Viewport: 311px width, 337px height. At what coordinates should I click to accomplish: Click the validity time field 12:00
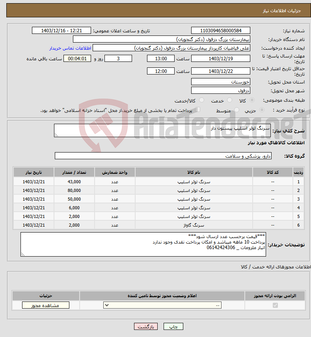coord(161,71)
